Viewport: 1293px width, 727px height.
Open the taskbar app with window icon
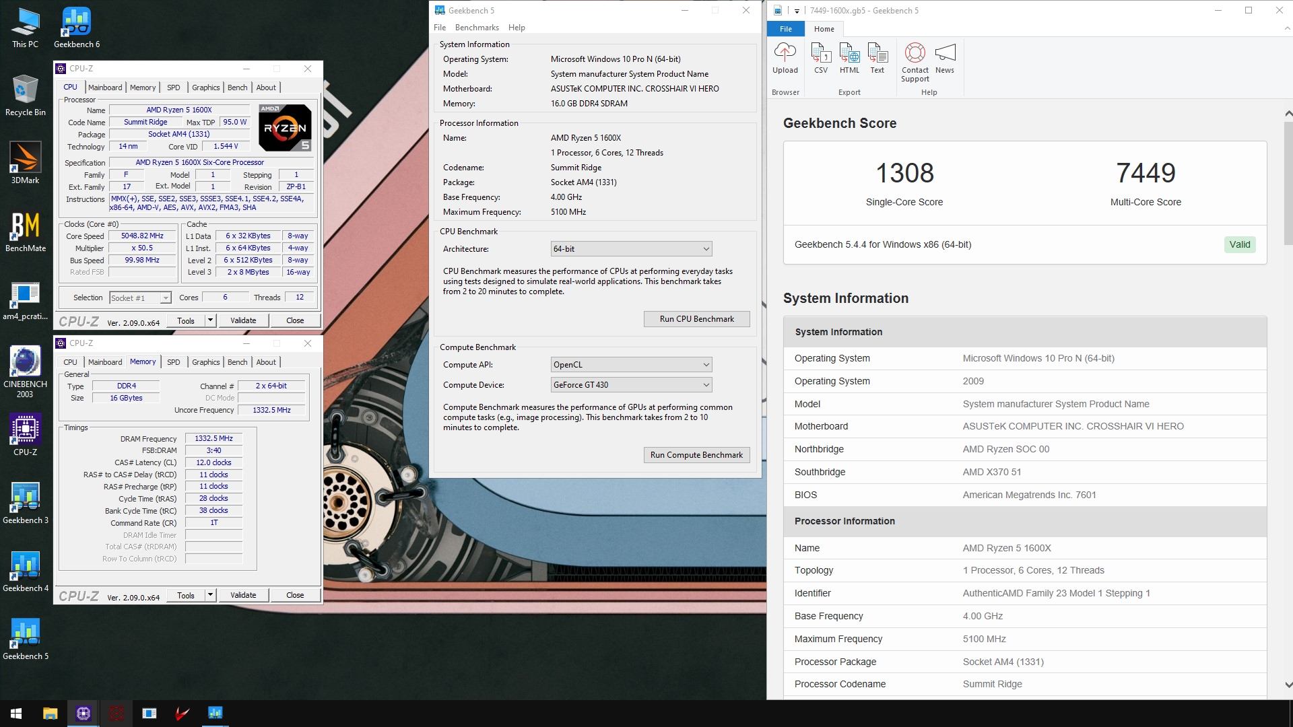(x=150, y=714)
